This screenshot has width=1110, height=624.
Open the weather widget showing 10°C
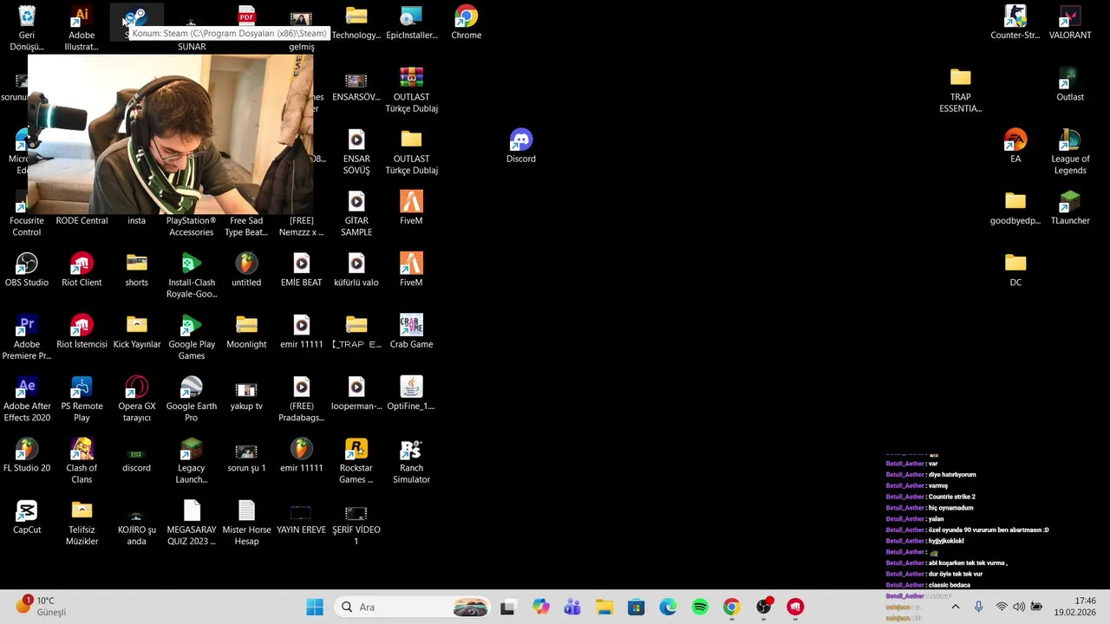(41, 607)
